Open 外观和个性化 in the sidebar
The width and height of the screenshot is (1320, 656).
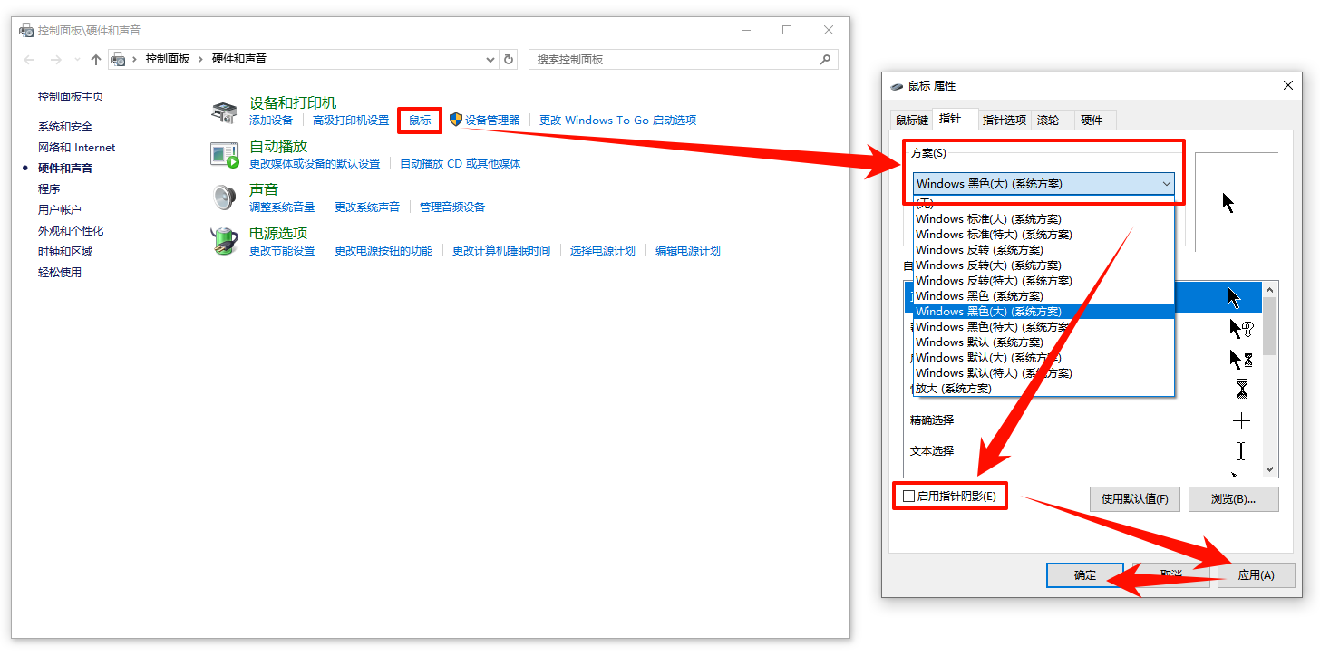[x=71, y=231]
